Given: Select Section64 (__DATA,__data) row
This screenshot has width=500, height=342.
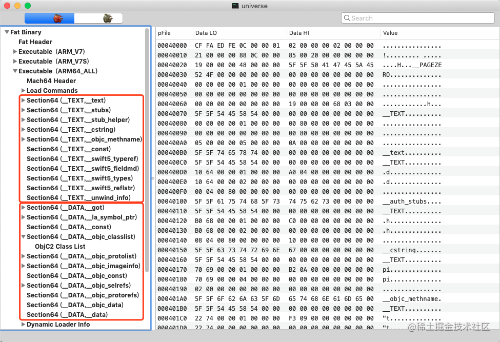Looking at the screenshot, I should pos(67,315).
